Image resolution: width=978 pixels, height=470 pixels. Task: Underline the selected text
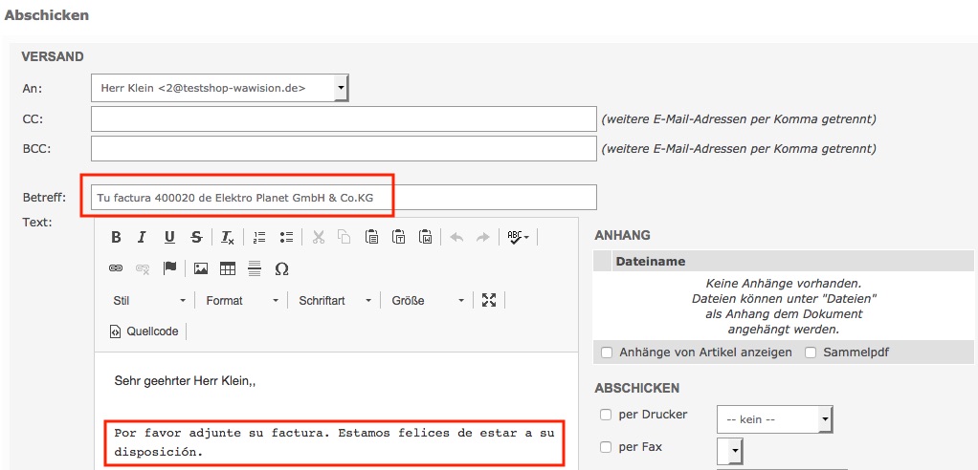point(169,237)
